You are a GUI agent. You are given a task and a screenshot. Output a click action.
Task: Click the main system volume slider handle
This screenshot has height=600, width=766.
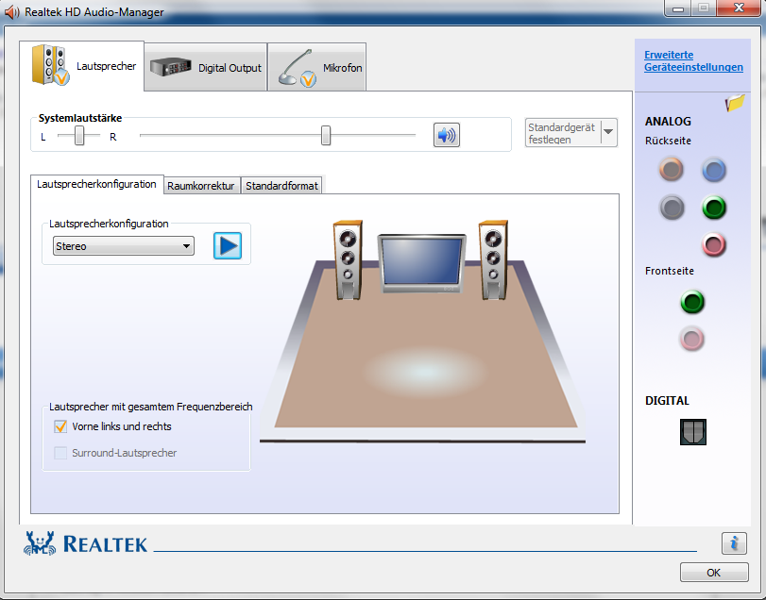click(326, 135)
